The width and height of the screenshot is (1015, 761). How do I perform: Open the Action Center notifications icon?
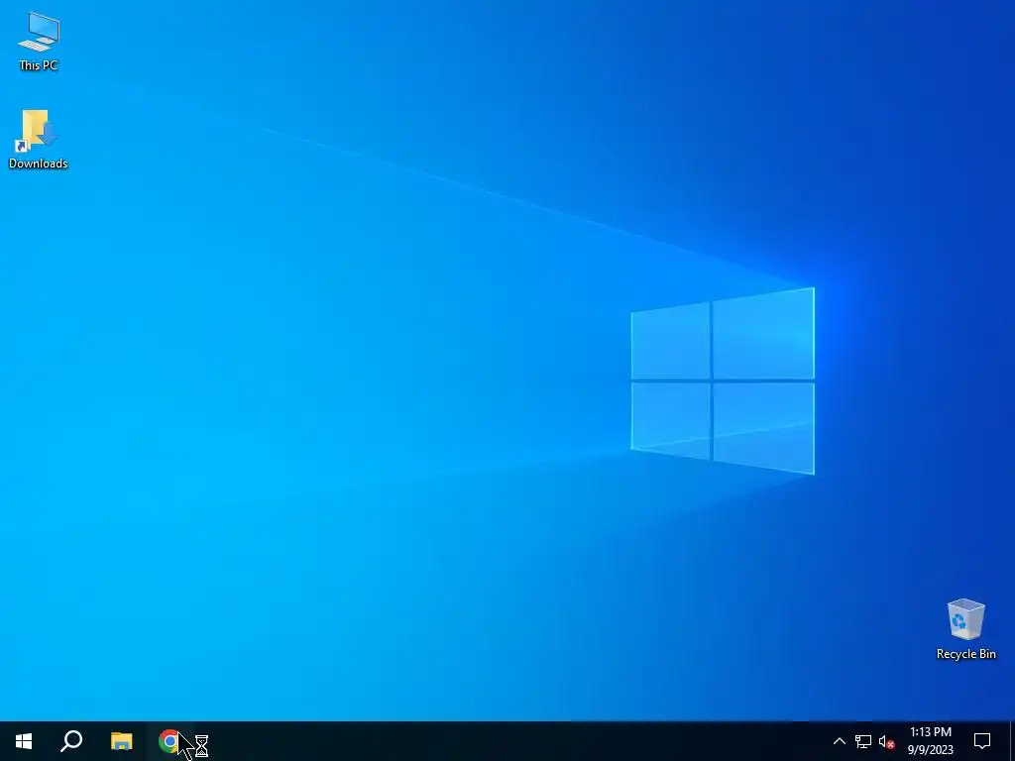(982, 741)
